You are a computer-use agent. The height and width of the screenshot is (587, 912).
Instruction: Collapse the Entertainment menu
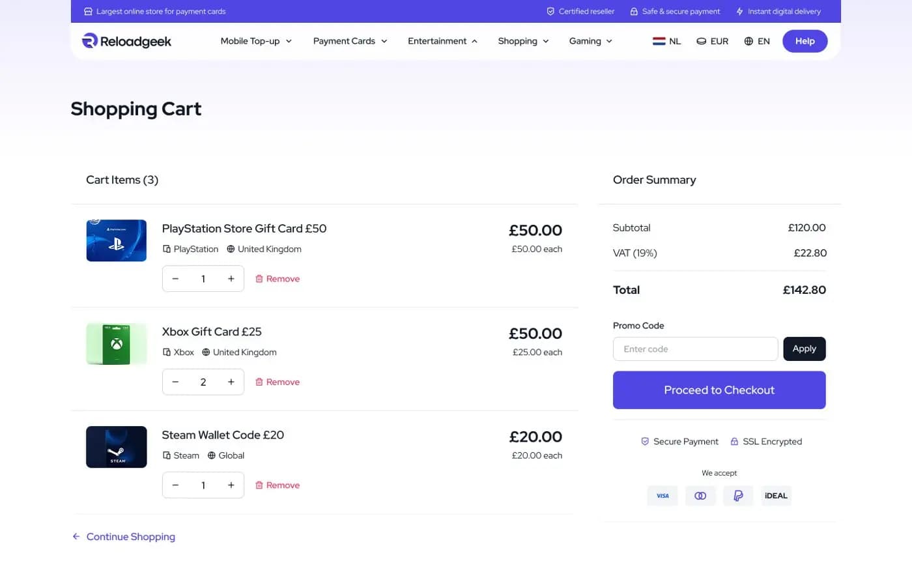pos(442,41)
